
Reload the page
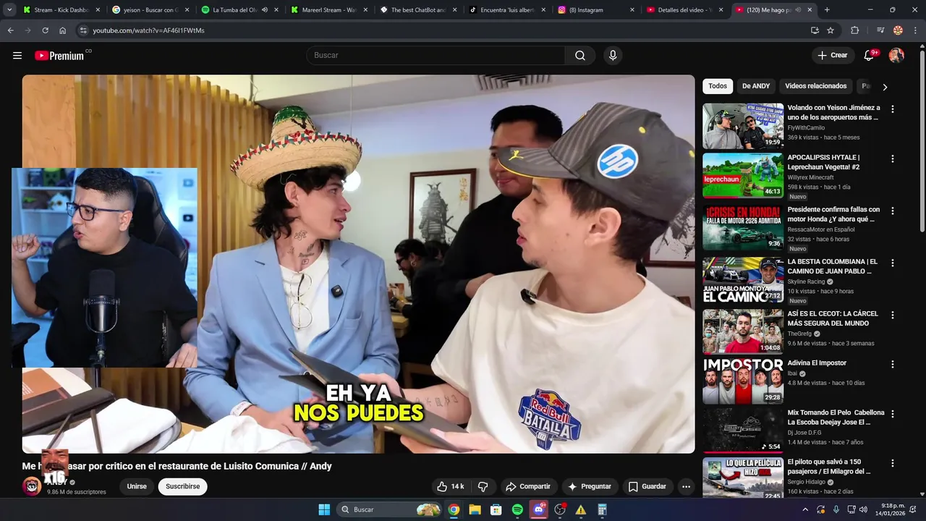coord(45,30)
